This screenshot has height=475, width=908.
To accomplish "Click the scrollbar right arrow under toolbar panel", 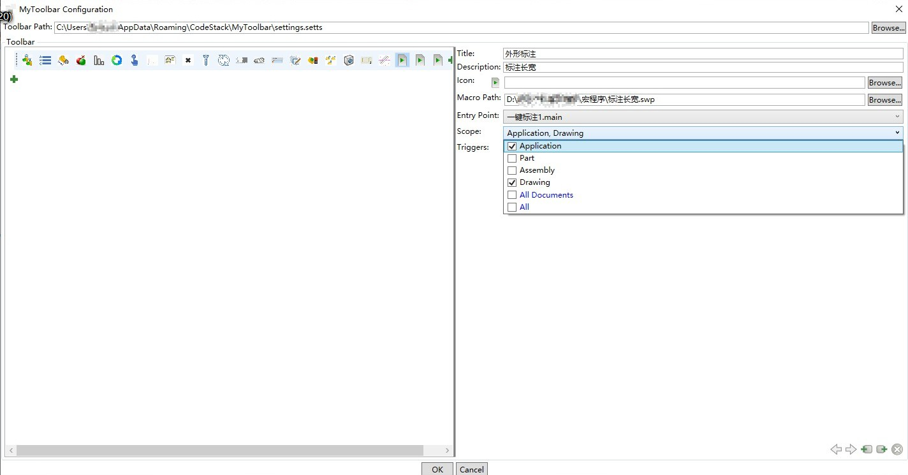I will click(x=448, y=450).
